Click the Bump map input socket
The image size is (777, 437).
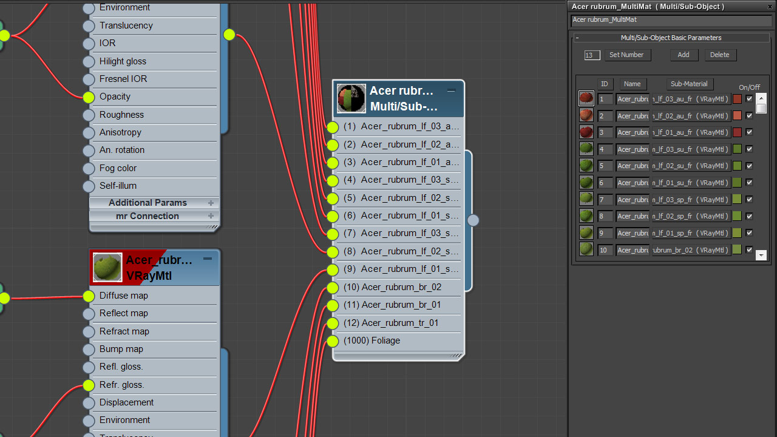89,349
